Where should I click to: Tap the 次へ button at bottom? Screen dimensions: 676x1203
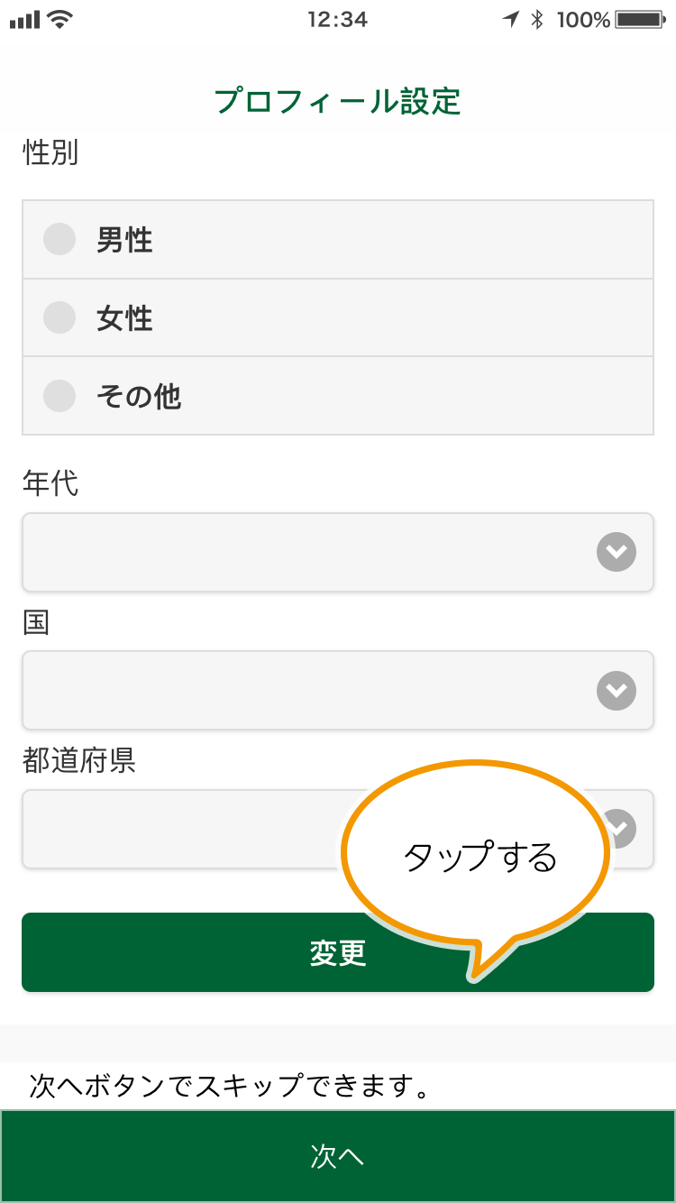[337, 1156]
